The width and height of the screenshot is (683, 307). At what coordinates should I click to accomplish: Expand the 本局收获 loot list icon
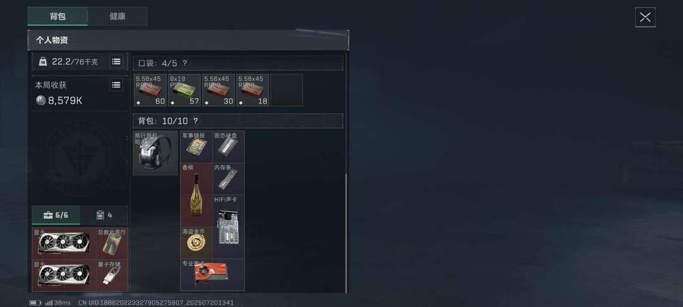116,85
